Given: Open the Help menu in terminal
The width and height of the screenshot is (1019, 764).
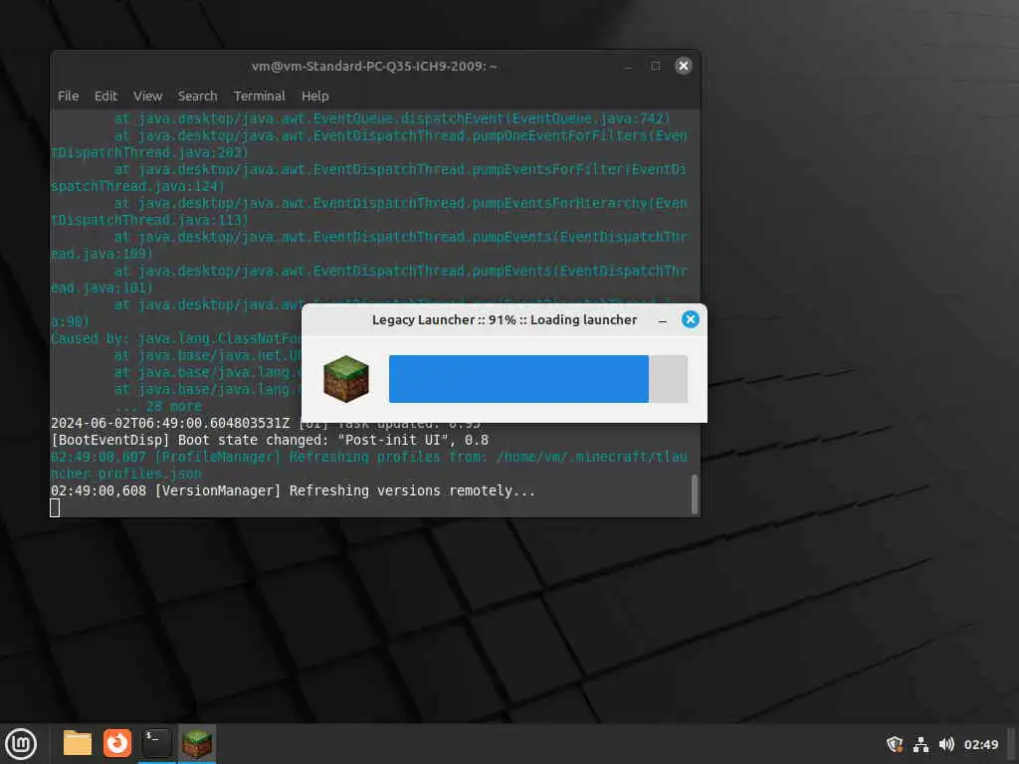Looking at the screenshot, I should 315,96.
